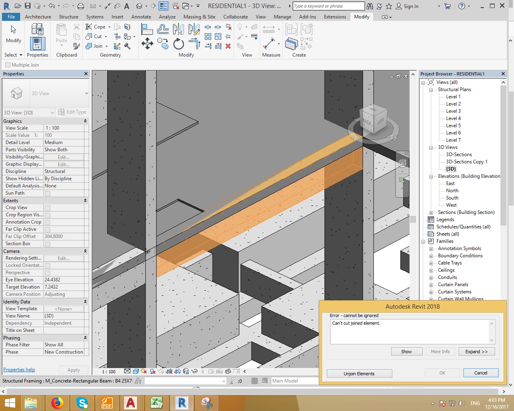Image resolution: width=514 pixels, height=411 pixels.
Task: Open the Properties help link
Action: [x=19, y=370]
